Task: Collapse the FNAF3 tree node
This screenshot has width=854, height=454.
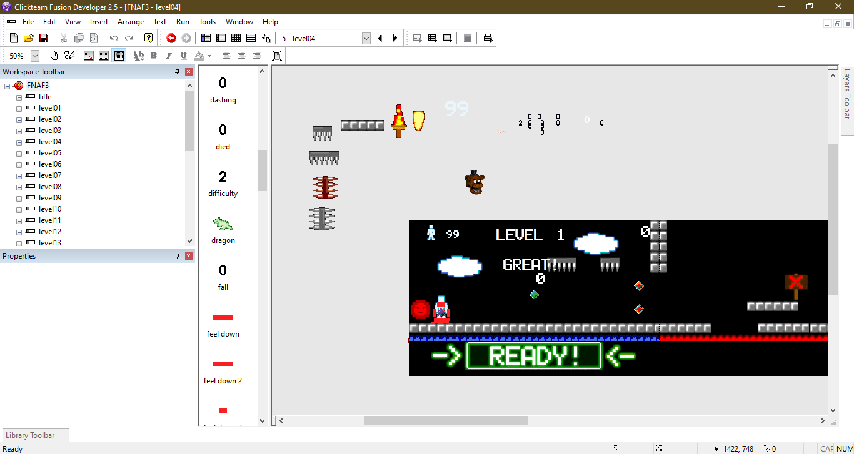Action: click(8, 86)
